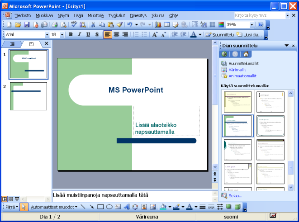The image size is (299, 222).
Task: Increase font size with large A
Action: pos(155,34)
